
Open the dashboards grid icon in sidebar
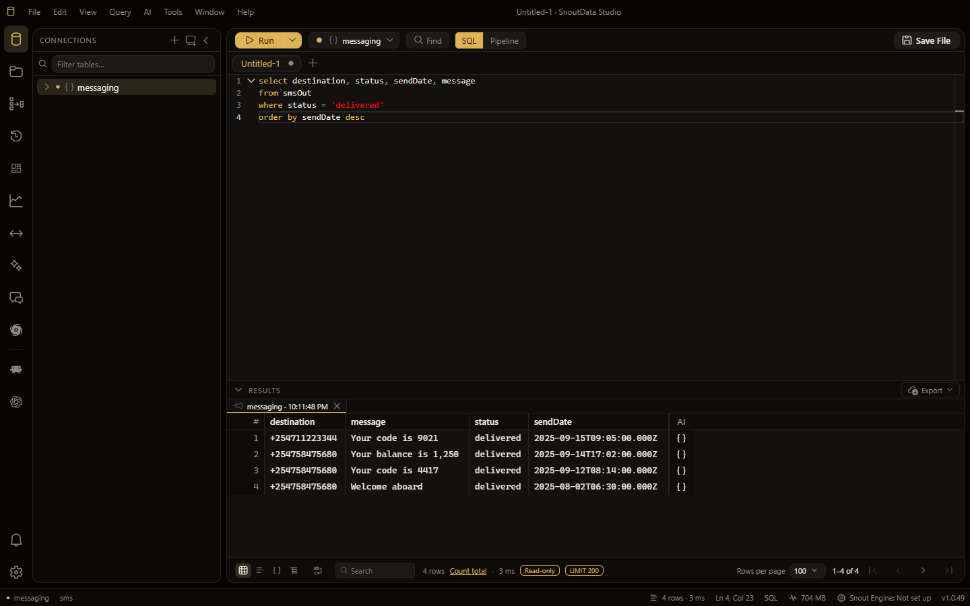(x=16, y=168)
